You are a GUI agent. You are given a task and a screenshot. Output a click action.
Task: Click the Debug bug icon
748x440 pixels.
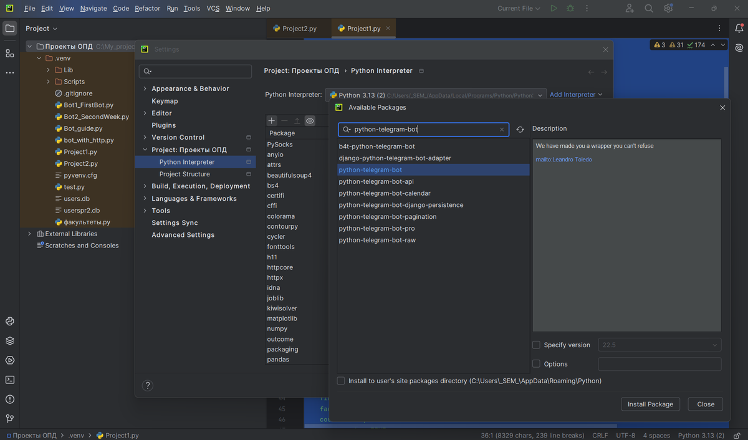570,8
